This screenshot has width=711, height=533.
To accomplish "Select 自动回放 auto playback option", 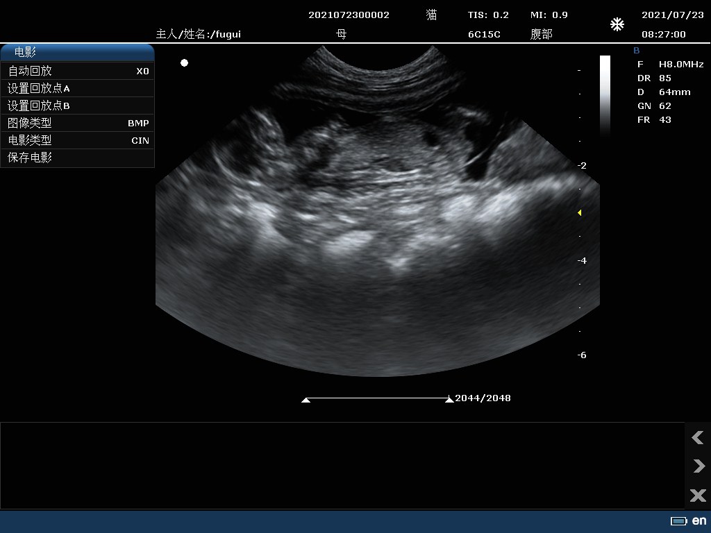I will tap(78, 71).
